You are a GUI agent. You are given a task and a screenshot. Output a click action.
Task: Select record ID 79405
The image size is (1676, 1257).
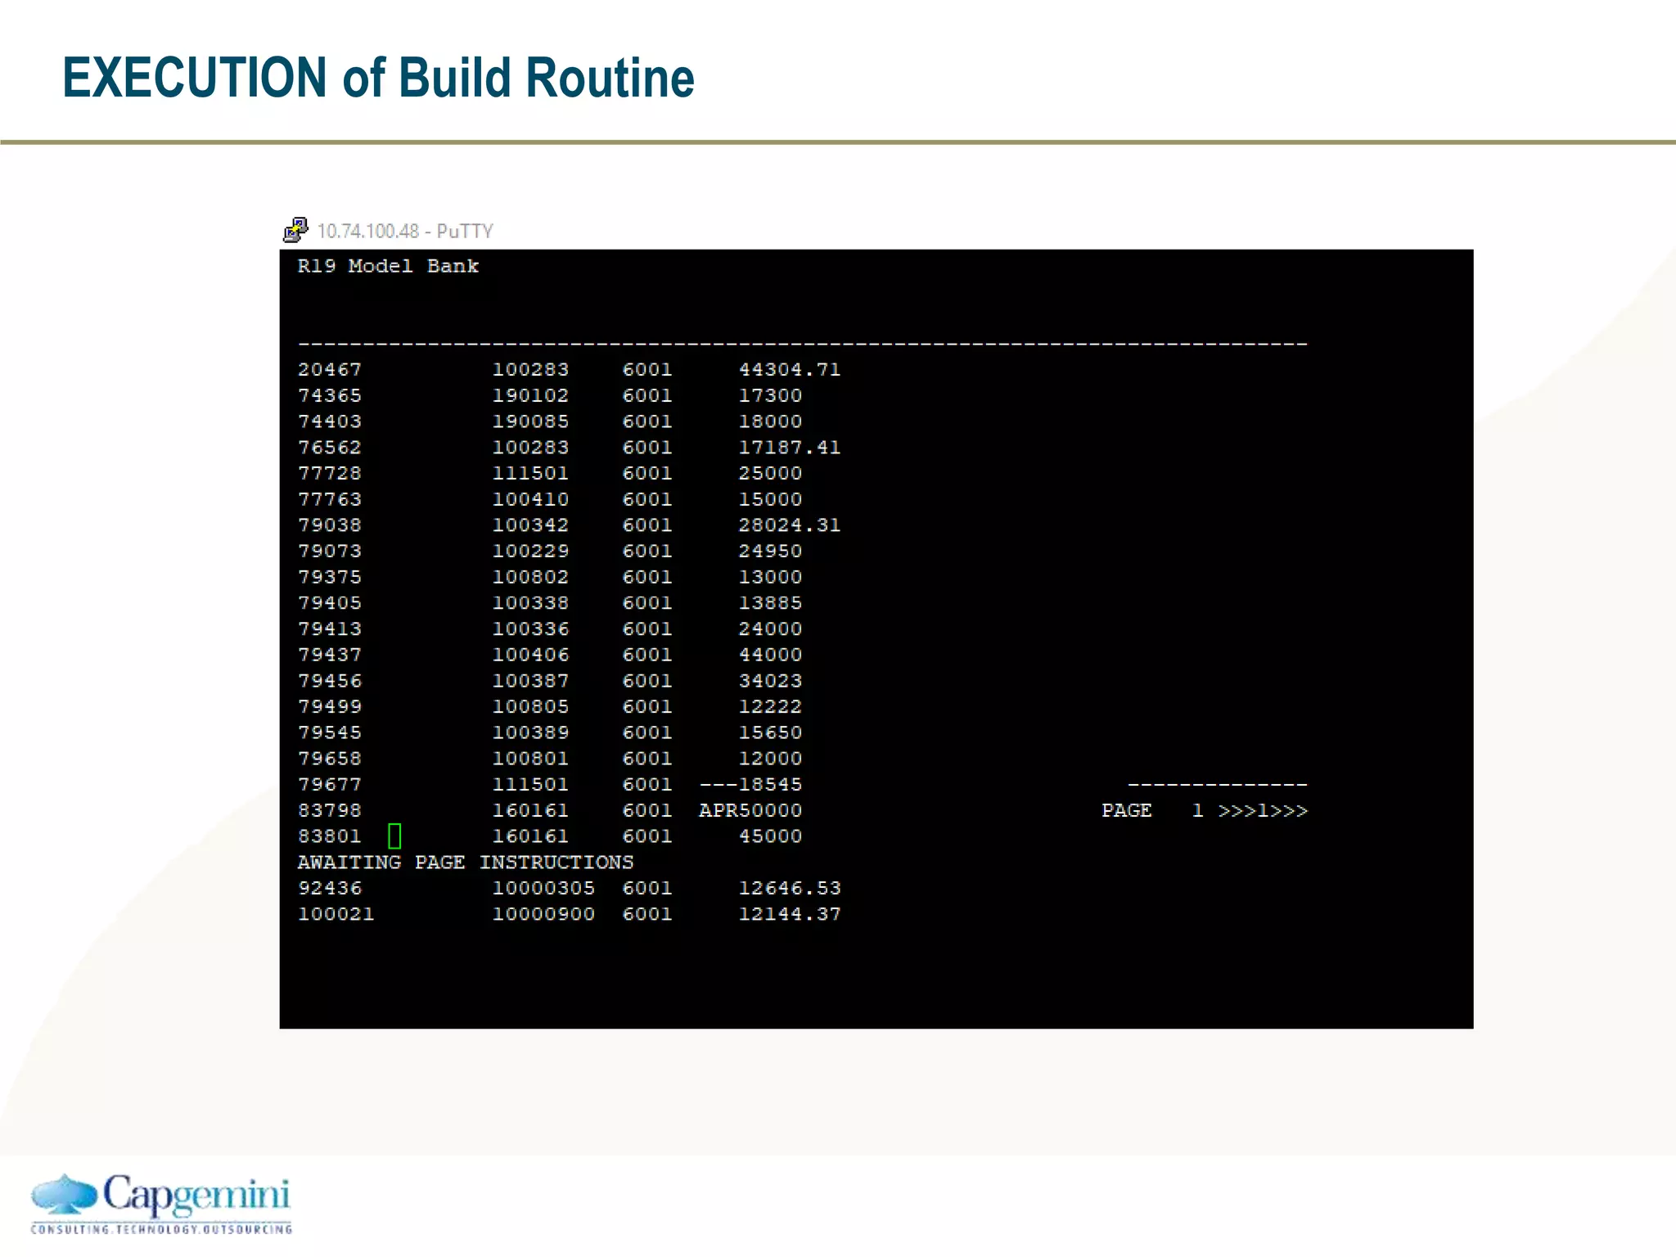click(x=330, y=603)
